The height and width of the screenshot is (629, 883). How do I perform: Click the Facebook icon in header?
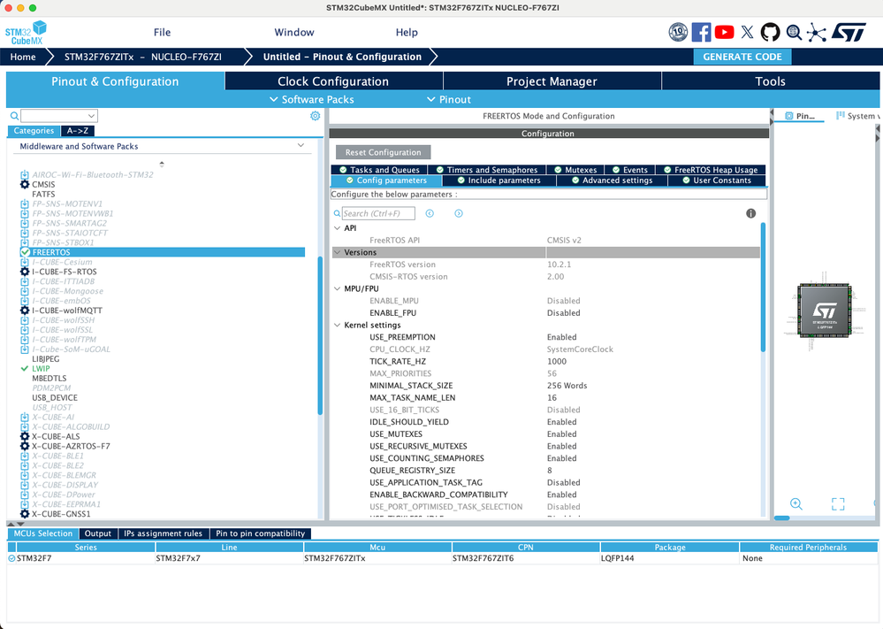701,32
